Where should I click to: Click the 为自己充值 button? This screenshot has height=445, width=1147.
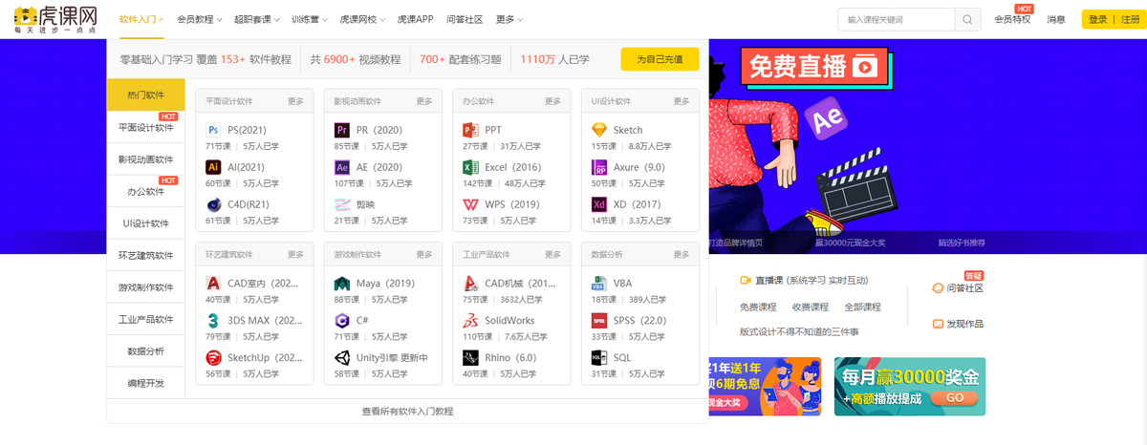click(x=660, y=59)
